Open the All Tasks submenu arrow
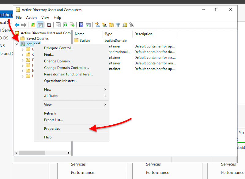The height and width of the screenshot is (179, 245). [x=105, y=96]
